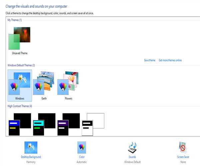This screenshot has height=166, width=200.
Task: Click the Color text label link
Action: coord(81,157)
